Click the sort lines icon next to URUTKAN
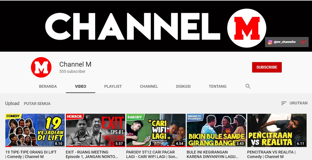 (284, 103)
